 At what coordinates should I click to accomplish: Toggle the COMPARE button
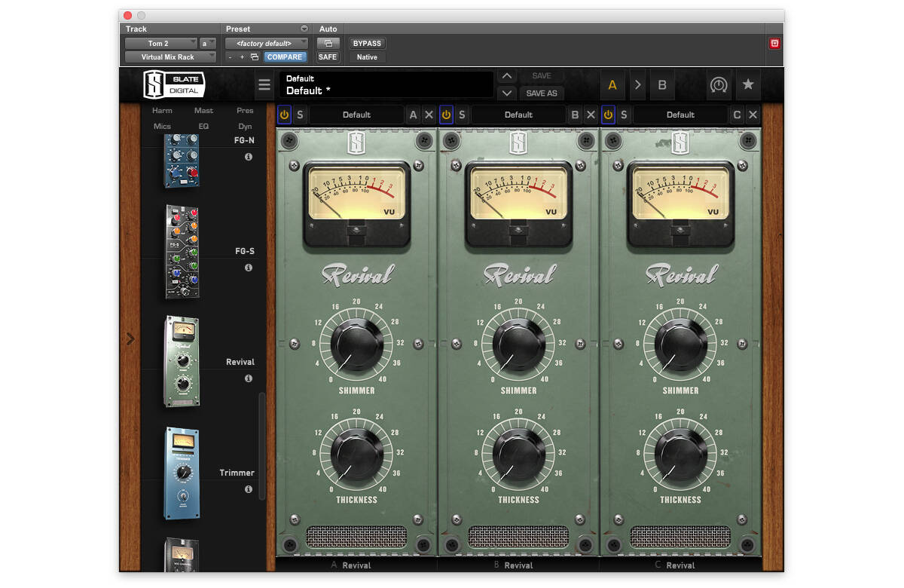point(284,57)
